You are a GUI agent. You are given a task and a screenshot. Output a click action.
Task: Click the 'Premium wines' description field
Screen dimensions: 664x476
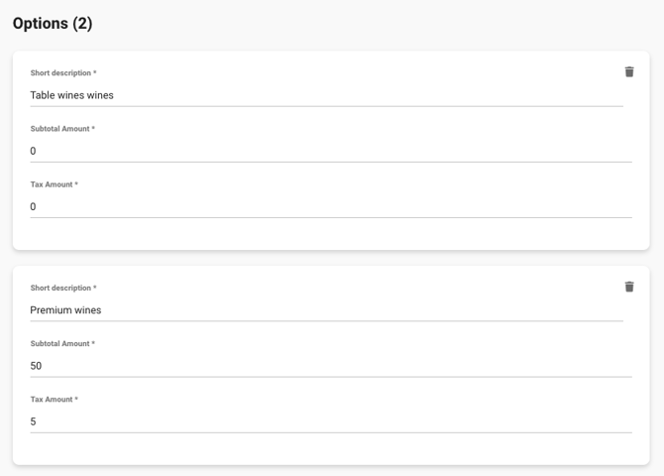[x=327, y=310]
